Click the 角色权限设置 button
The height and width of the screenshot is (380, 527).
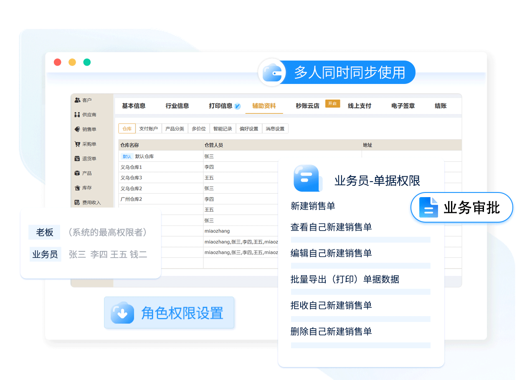[x=169, y=313]
